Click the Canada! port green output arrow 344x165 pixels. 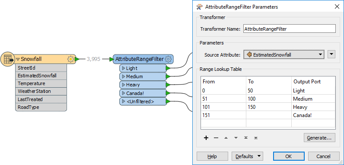click(168, 93)
